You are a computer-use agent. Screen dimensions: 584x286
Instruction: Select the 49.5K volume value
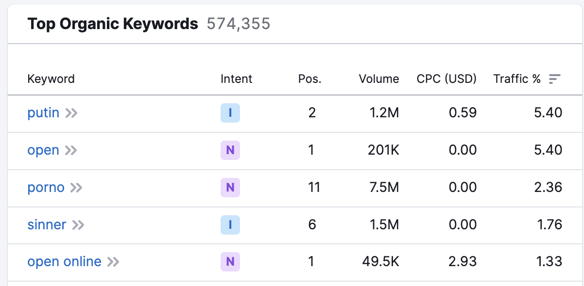click(x=381, y=263)
